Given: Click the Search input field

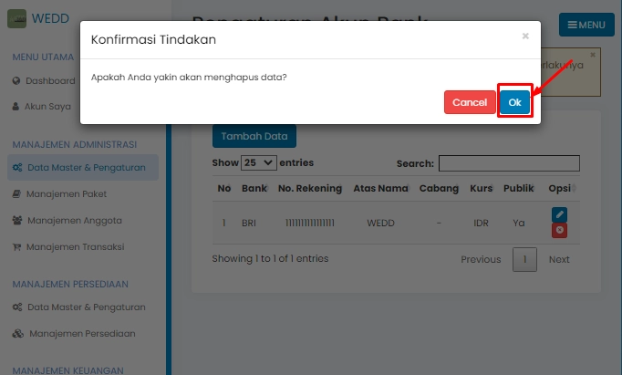Looking at the screenshot, I should pyautogui.click(x=509, y=163).
